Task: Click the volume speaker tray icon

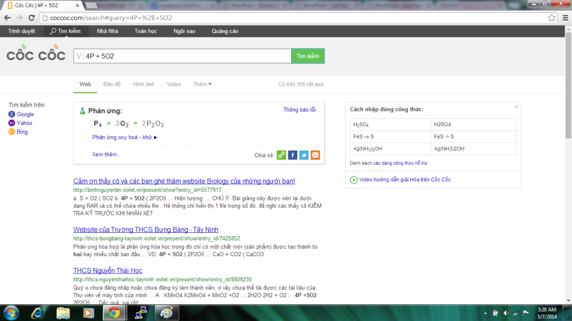Action: coord(506,313)
